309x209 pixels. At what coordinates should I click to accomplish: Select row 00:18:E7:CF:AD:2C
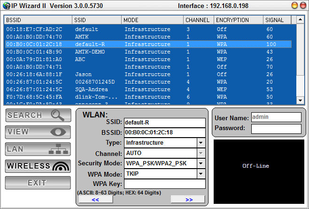pyautogui.click(x=148, y=29)
